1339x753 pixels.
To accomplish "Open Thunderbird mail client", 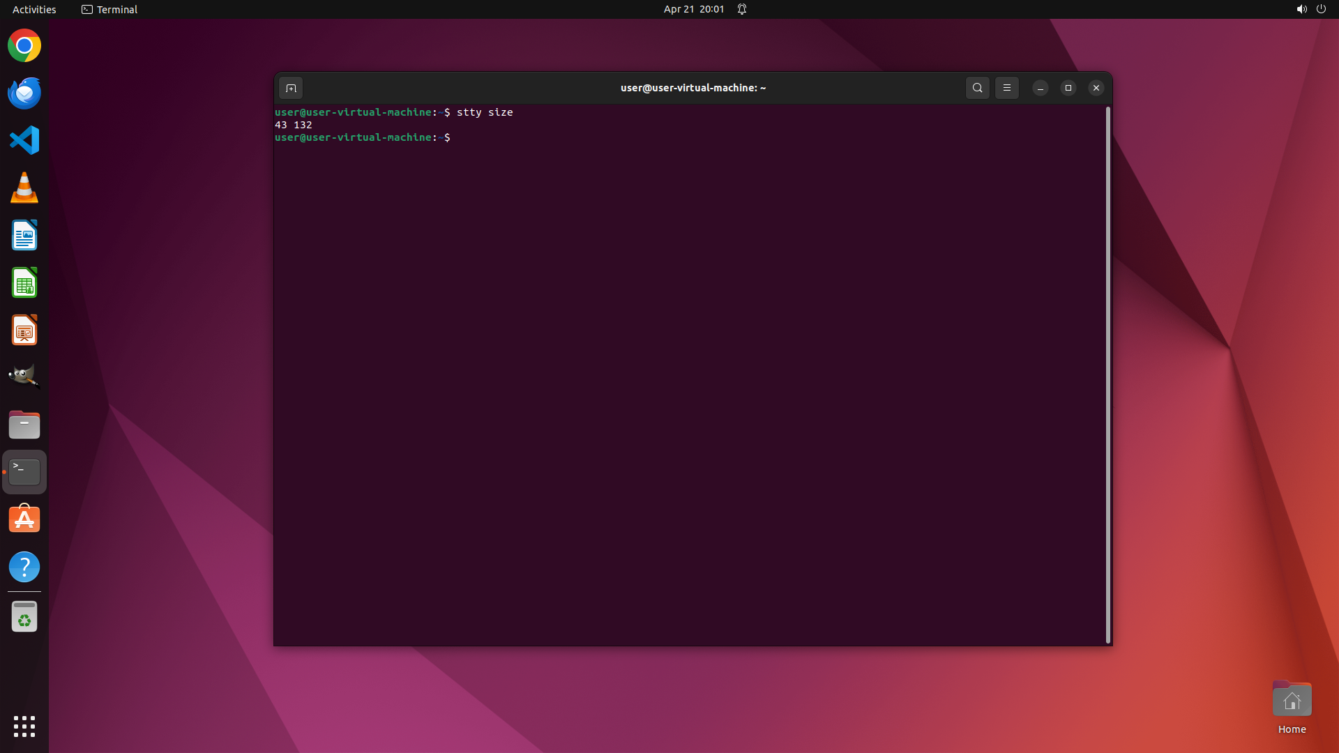I will (x=24, y=93).
